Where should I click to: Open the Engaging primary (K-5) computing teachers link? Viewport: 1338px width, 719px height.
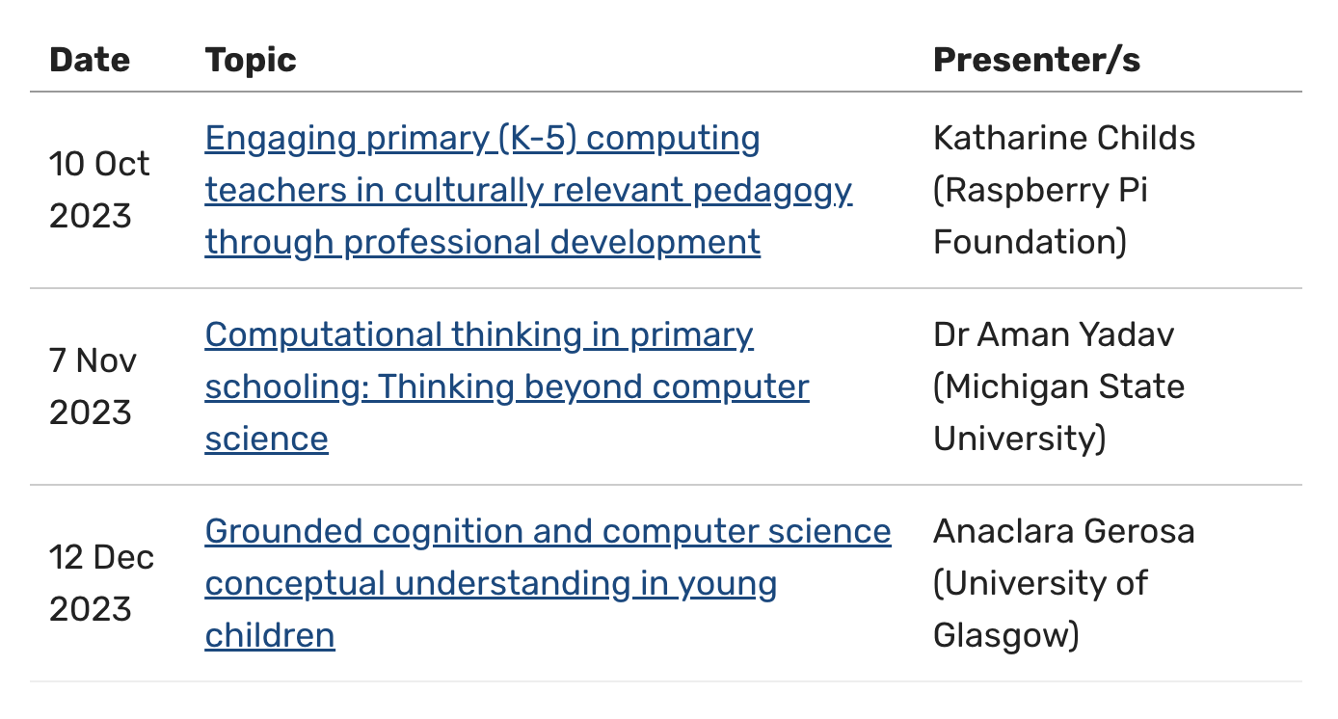click(482, 139)
